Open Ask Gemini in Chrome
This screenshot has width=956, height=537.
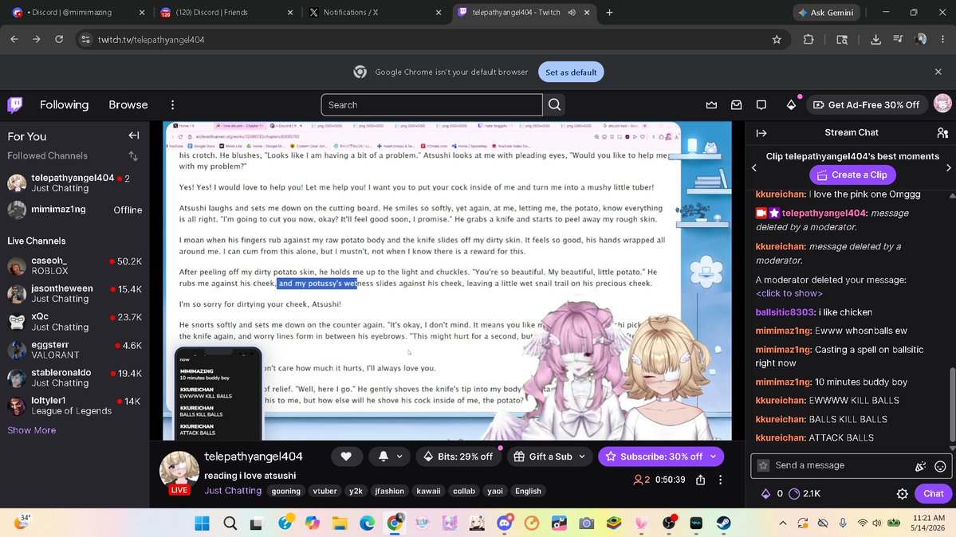pos(826,12)
